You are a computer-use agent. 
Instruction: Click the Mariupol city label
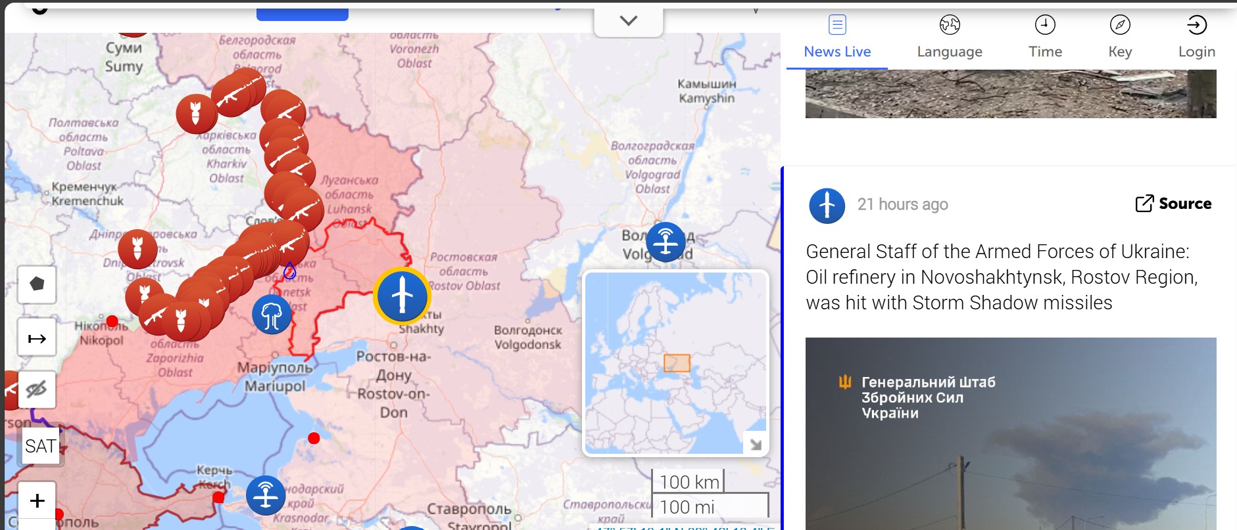[275, 376]
